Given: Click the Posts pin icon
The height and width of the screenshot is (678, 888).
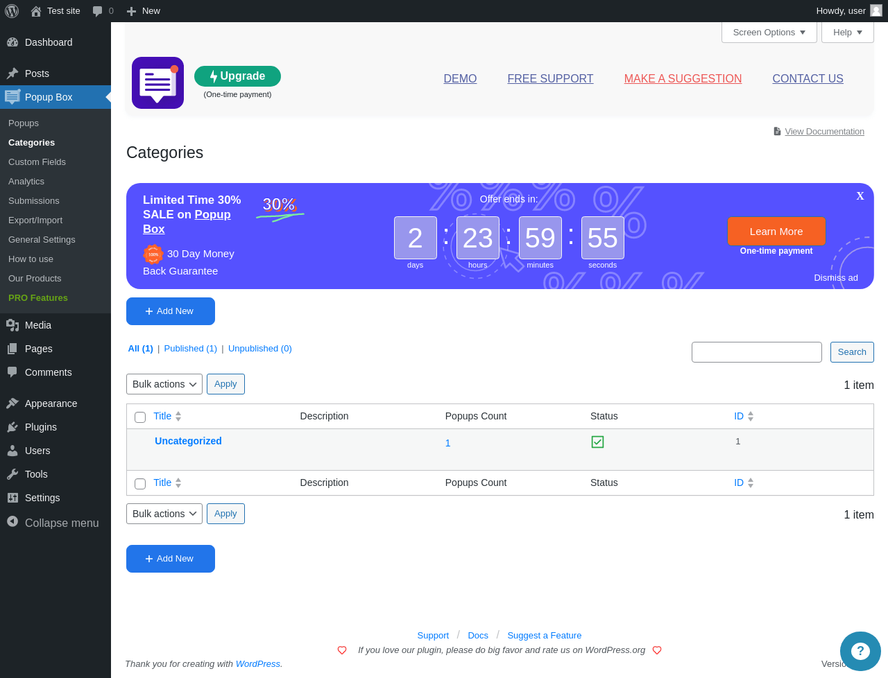Looking at the screenshot, I should click(x=12, y=73).
